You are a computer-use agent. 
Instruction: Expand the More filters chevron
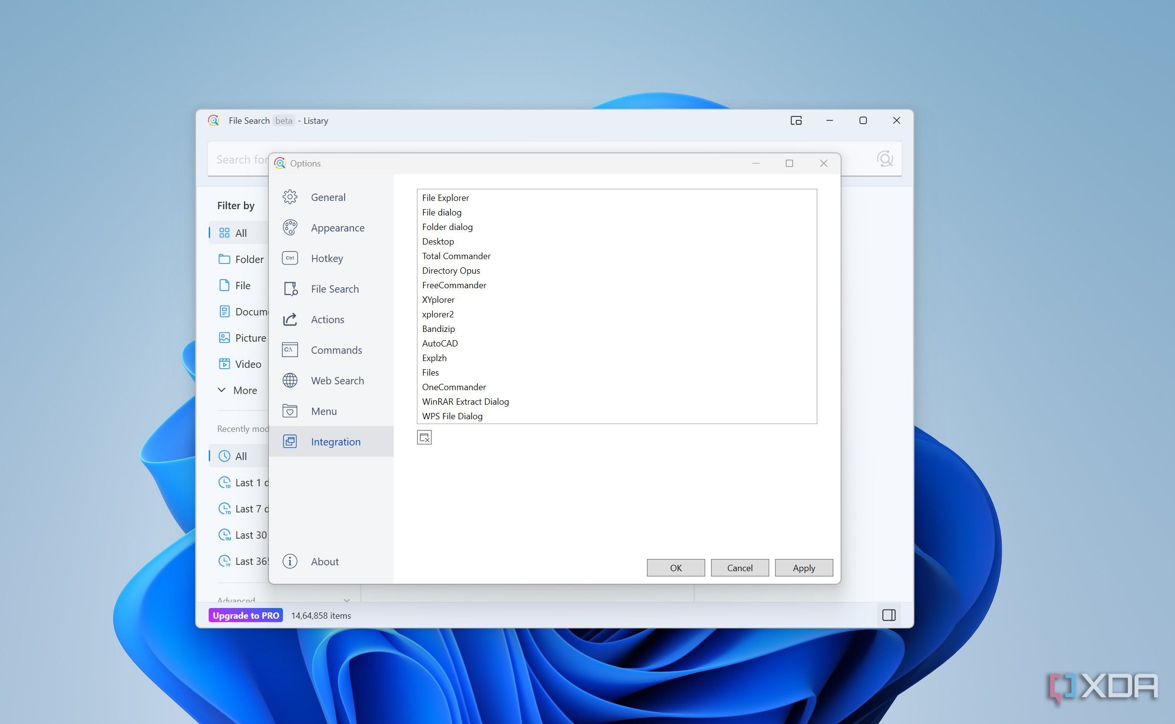click(x=222, y=390)
